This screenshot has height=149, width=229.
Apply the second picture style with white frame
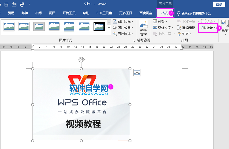(24, 26)
